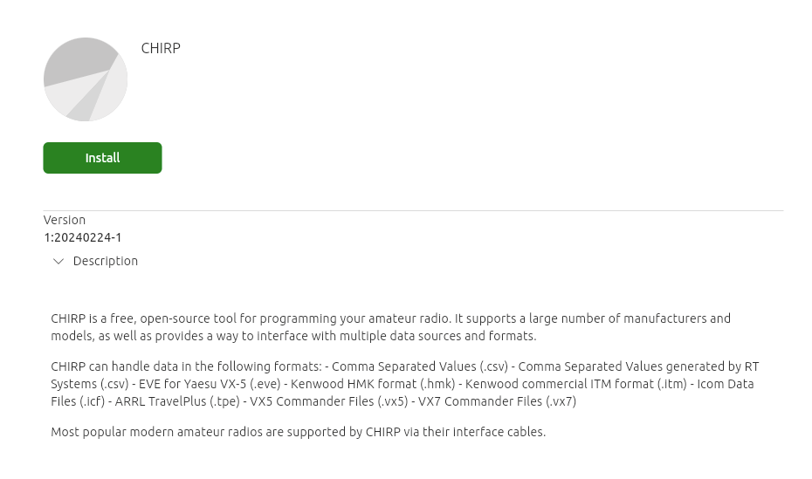The height and width of the screenshot is (479, 812).
Task: Select the CHIRP application title
Action: (161, 48)
